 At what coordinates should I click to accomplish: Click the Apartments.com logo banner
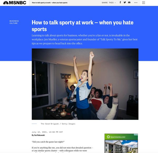121,137
